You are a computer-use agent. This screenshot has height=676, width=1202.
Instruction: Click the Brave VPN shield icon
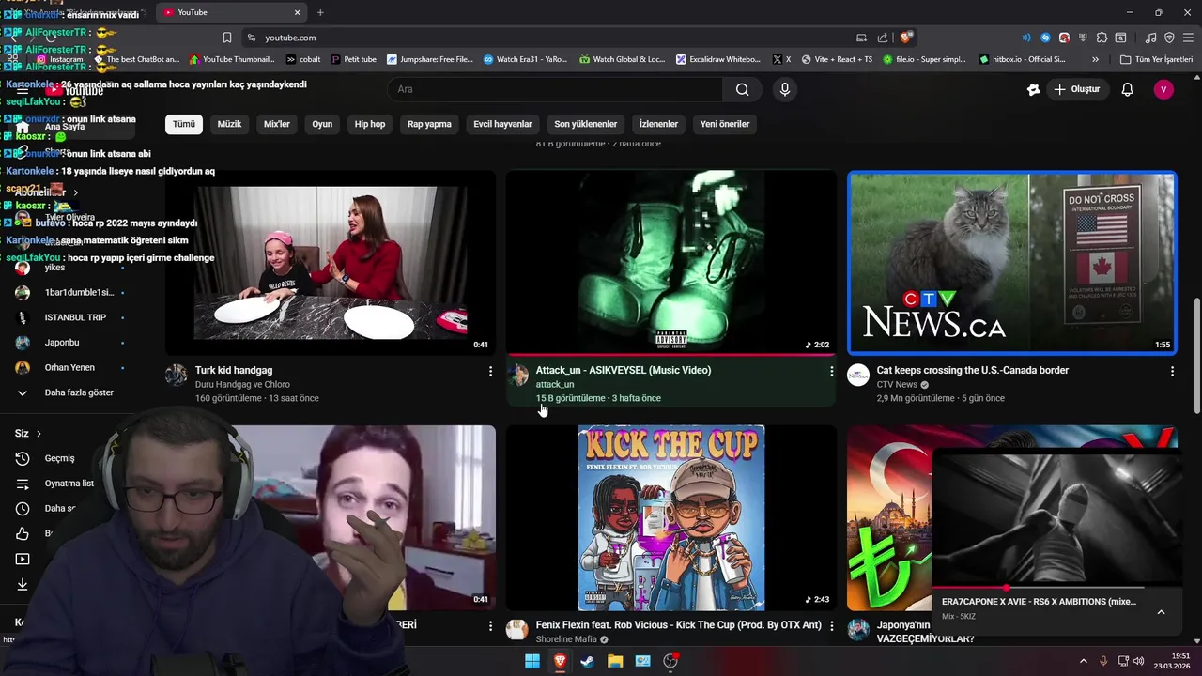coord(1169,38)
